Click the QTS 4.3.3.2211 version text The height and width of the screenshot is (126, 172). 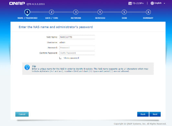pyautogui.click(x=36, y=4)
